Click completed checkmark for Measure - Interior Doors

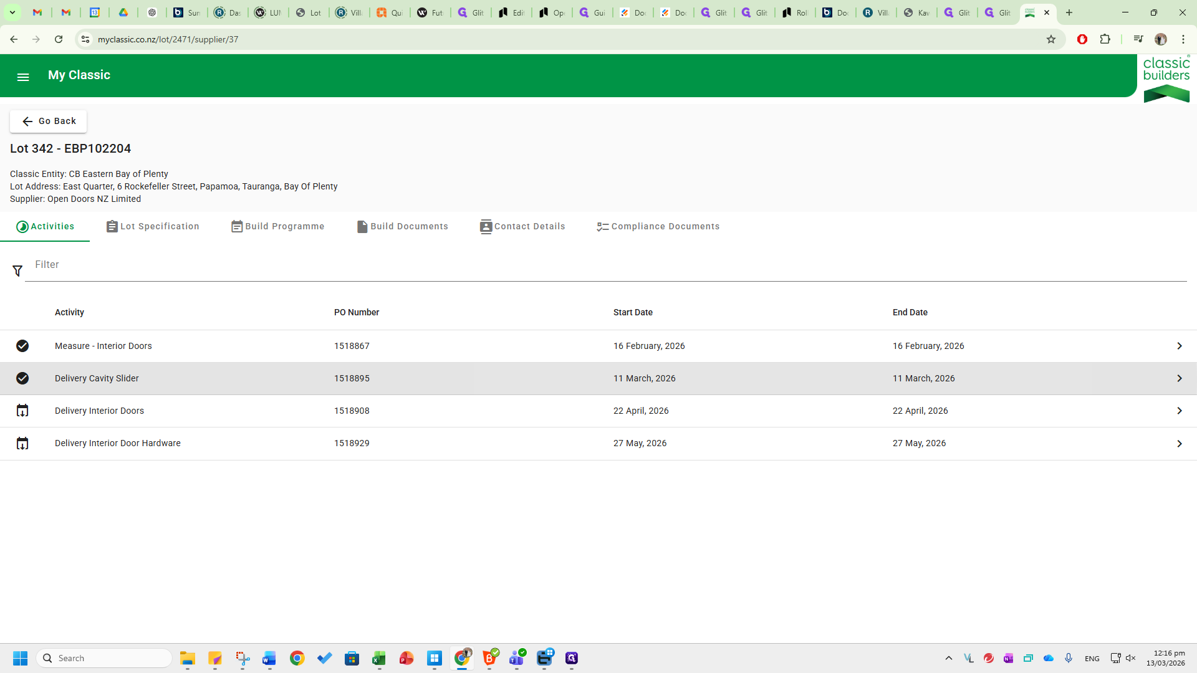pos(22,346)
